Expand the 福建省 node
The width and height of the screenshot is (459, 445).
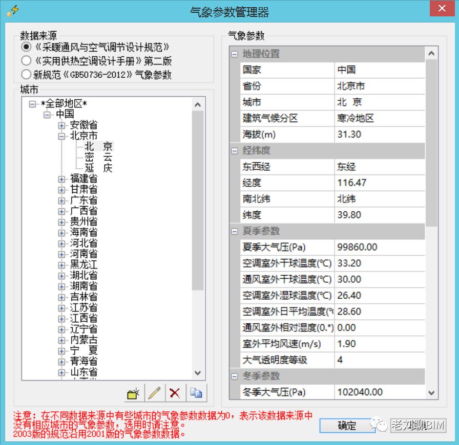click(x=61, y=179)
